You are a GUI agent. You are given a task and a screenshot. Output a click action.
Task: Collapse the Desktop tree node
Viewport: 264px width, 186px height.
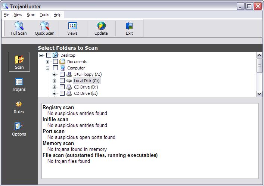click(41, 55)
